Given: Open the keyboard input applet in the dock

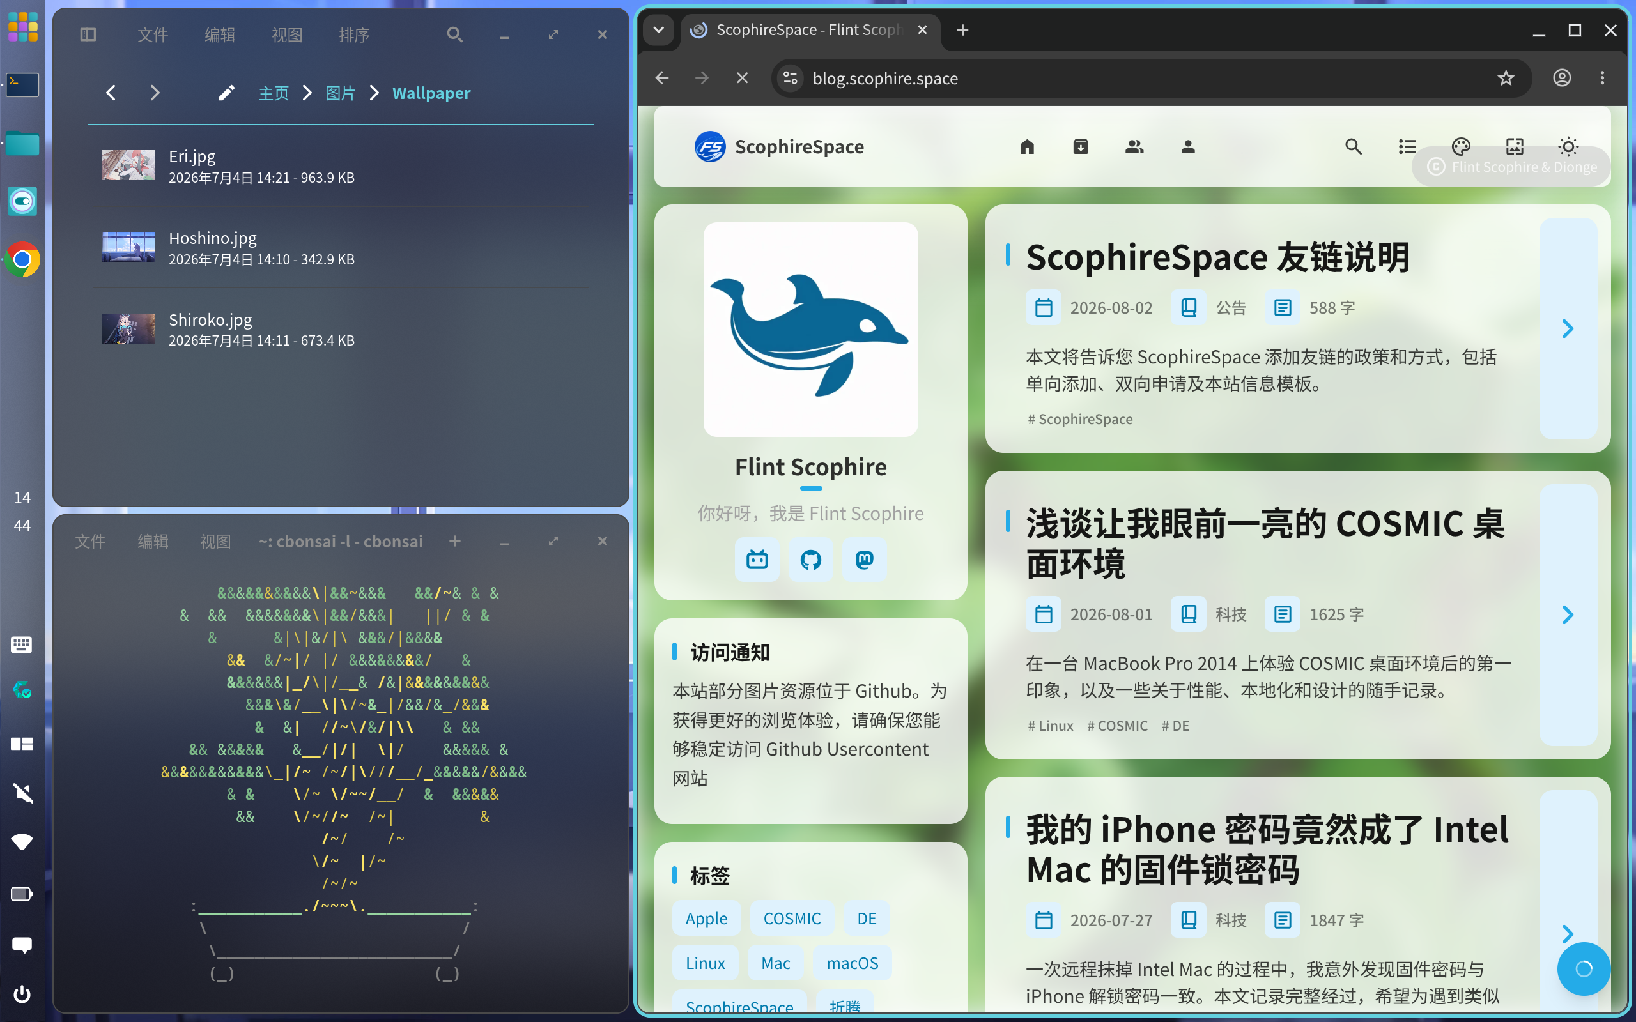Looking at the screenshot, I should pyautogui.click(x=22, y=644).
